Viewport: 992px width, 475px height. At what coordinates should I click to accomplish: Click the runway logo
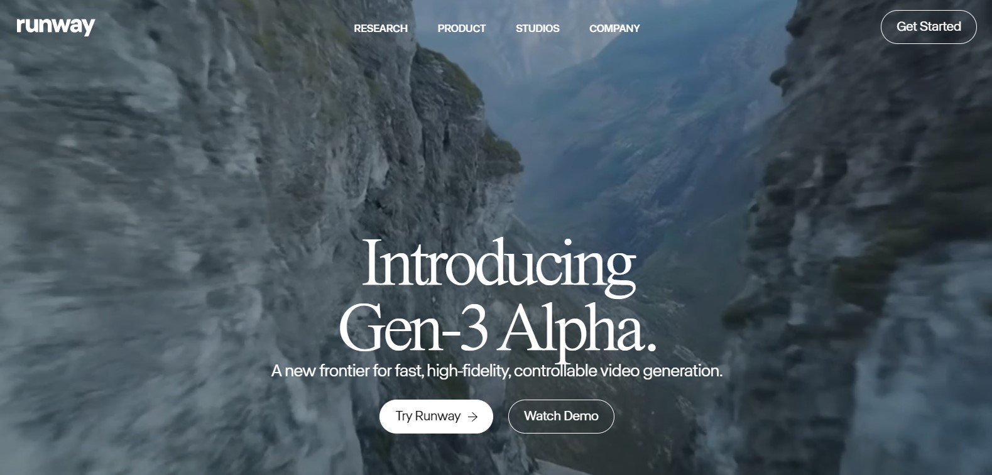click(x=55, y=26)
